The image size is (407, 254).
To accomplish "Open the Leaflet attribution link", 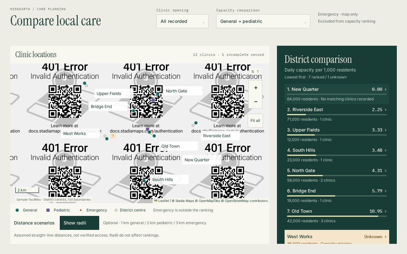I will [x=162, y=201].
